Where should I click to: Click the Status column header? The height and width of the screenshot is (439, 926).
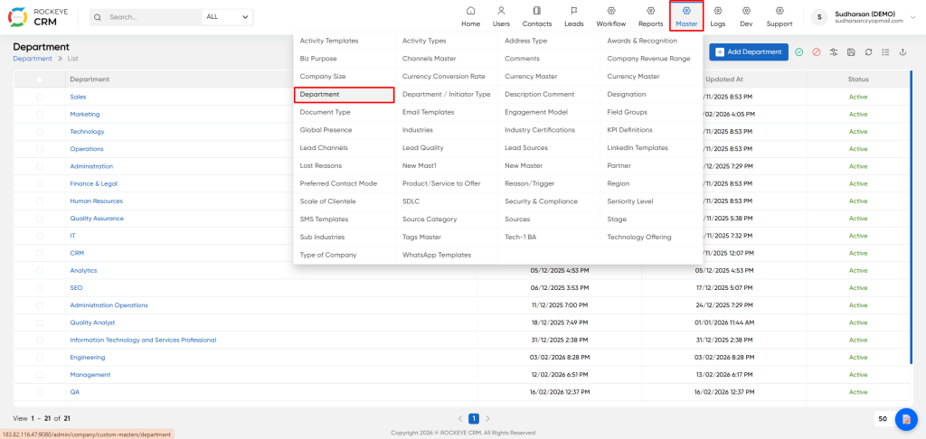point(858,79)
